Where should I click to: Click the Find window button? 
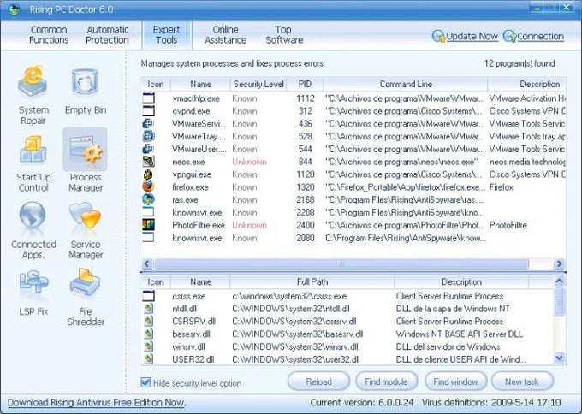point(455,381)
